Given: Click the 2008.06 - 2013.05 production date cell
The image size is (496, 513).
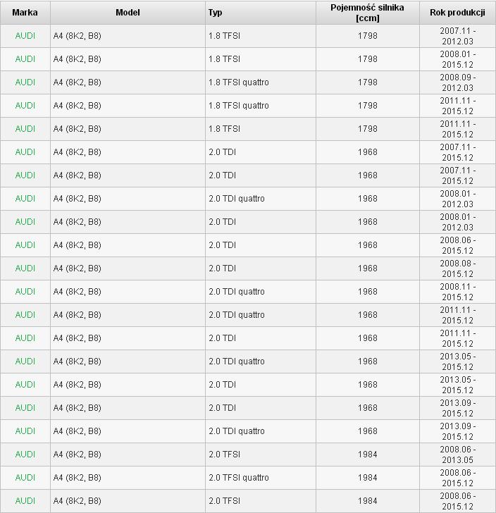Looking at the screenshot, I should coord(457,454).
